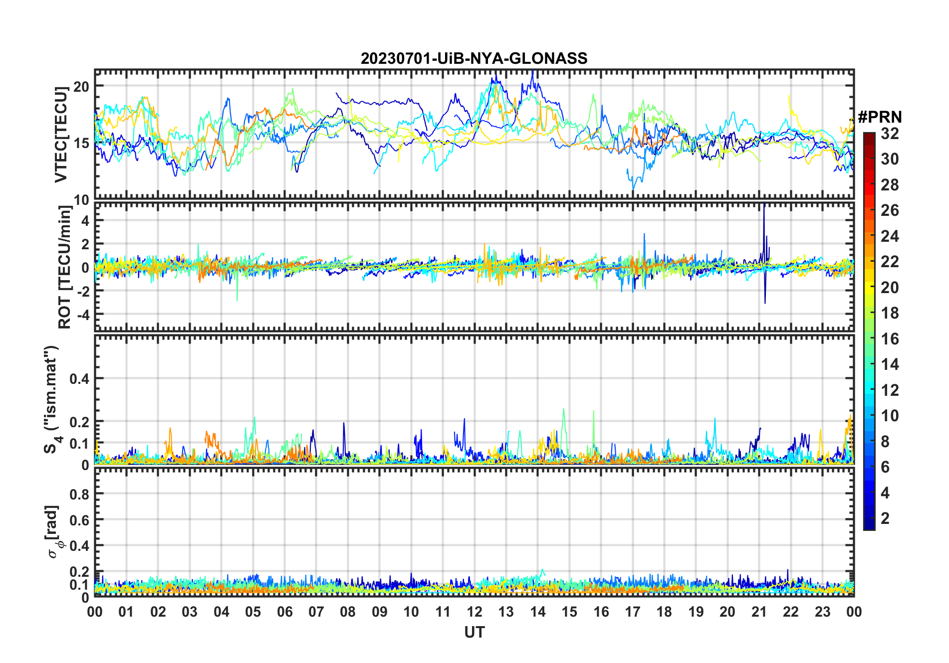Select PRN colorbar tick label 28
Viewport: 949px width, 663px height.
click(890, 185)
